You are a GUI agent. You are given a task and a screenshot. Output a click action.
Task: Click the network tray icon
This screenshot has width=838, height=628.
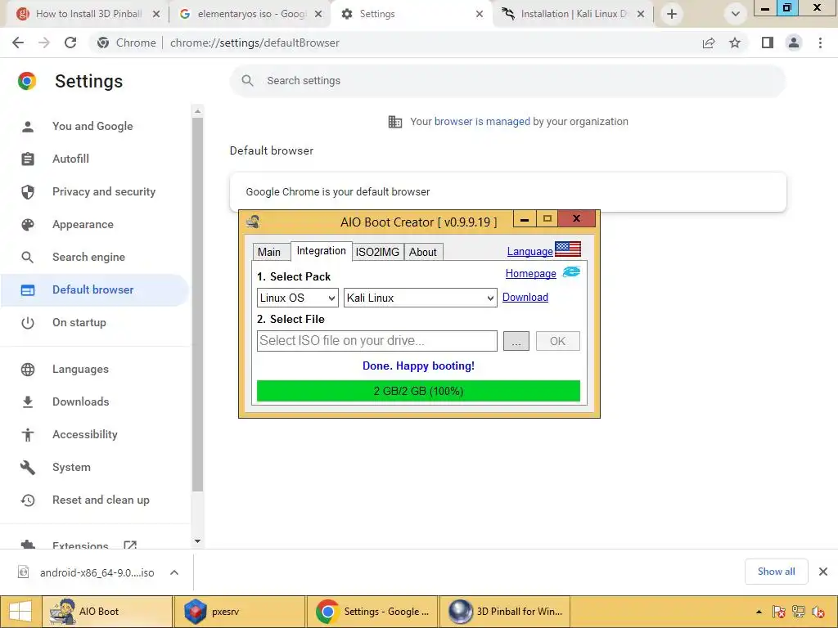[799, 612]
